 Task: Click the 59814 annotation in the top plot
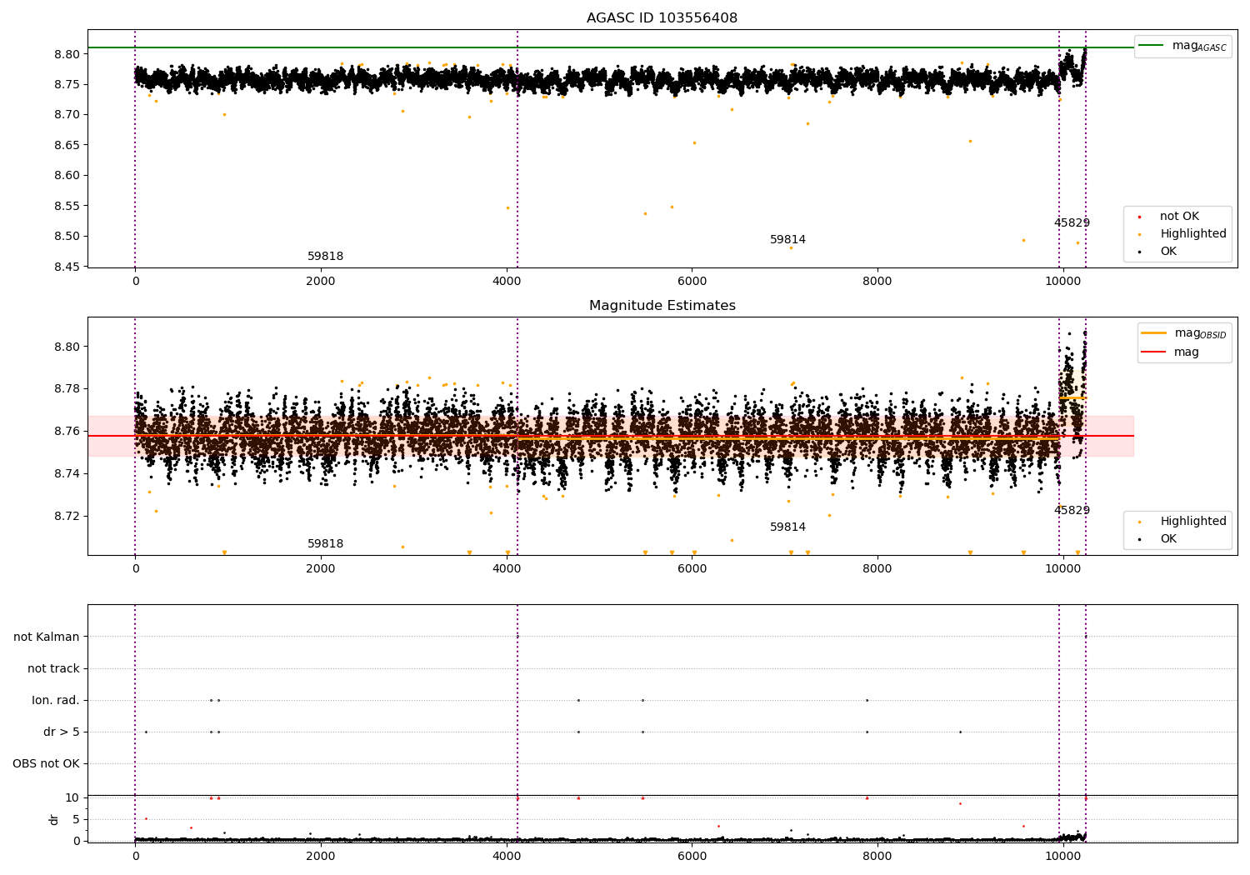pos(787,240)
